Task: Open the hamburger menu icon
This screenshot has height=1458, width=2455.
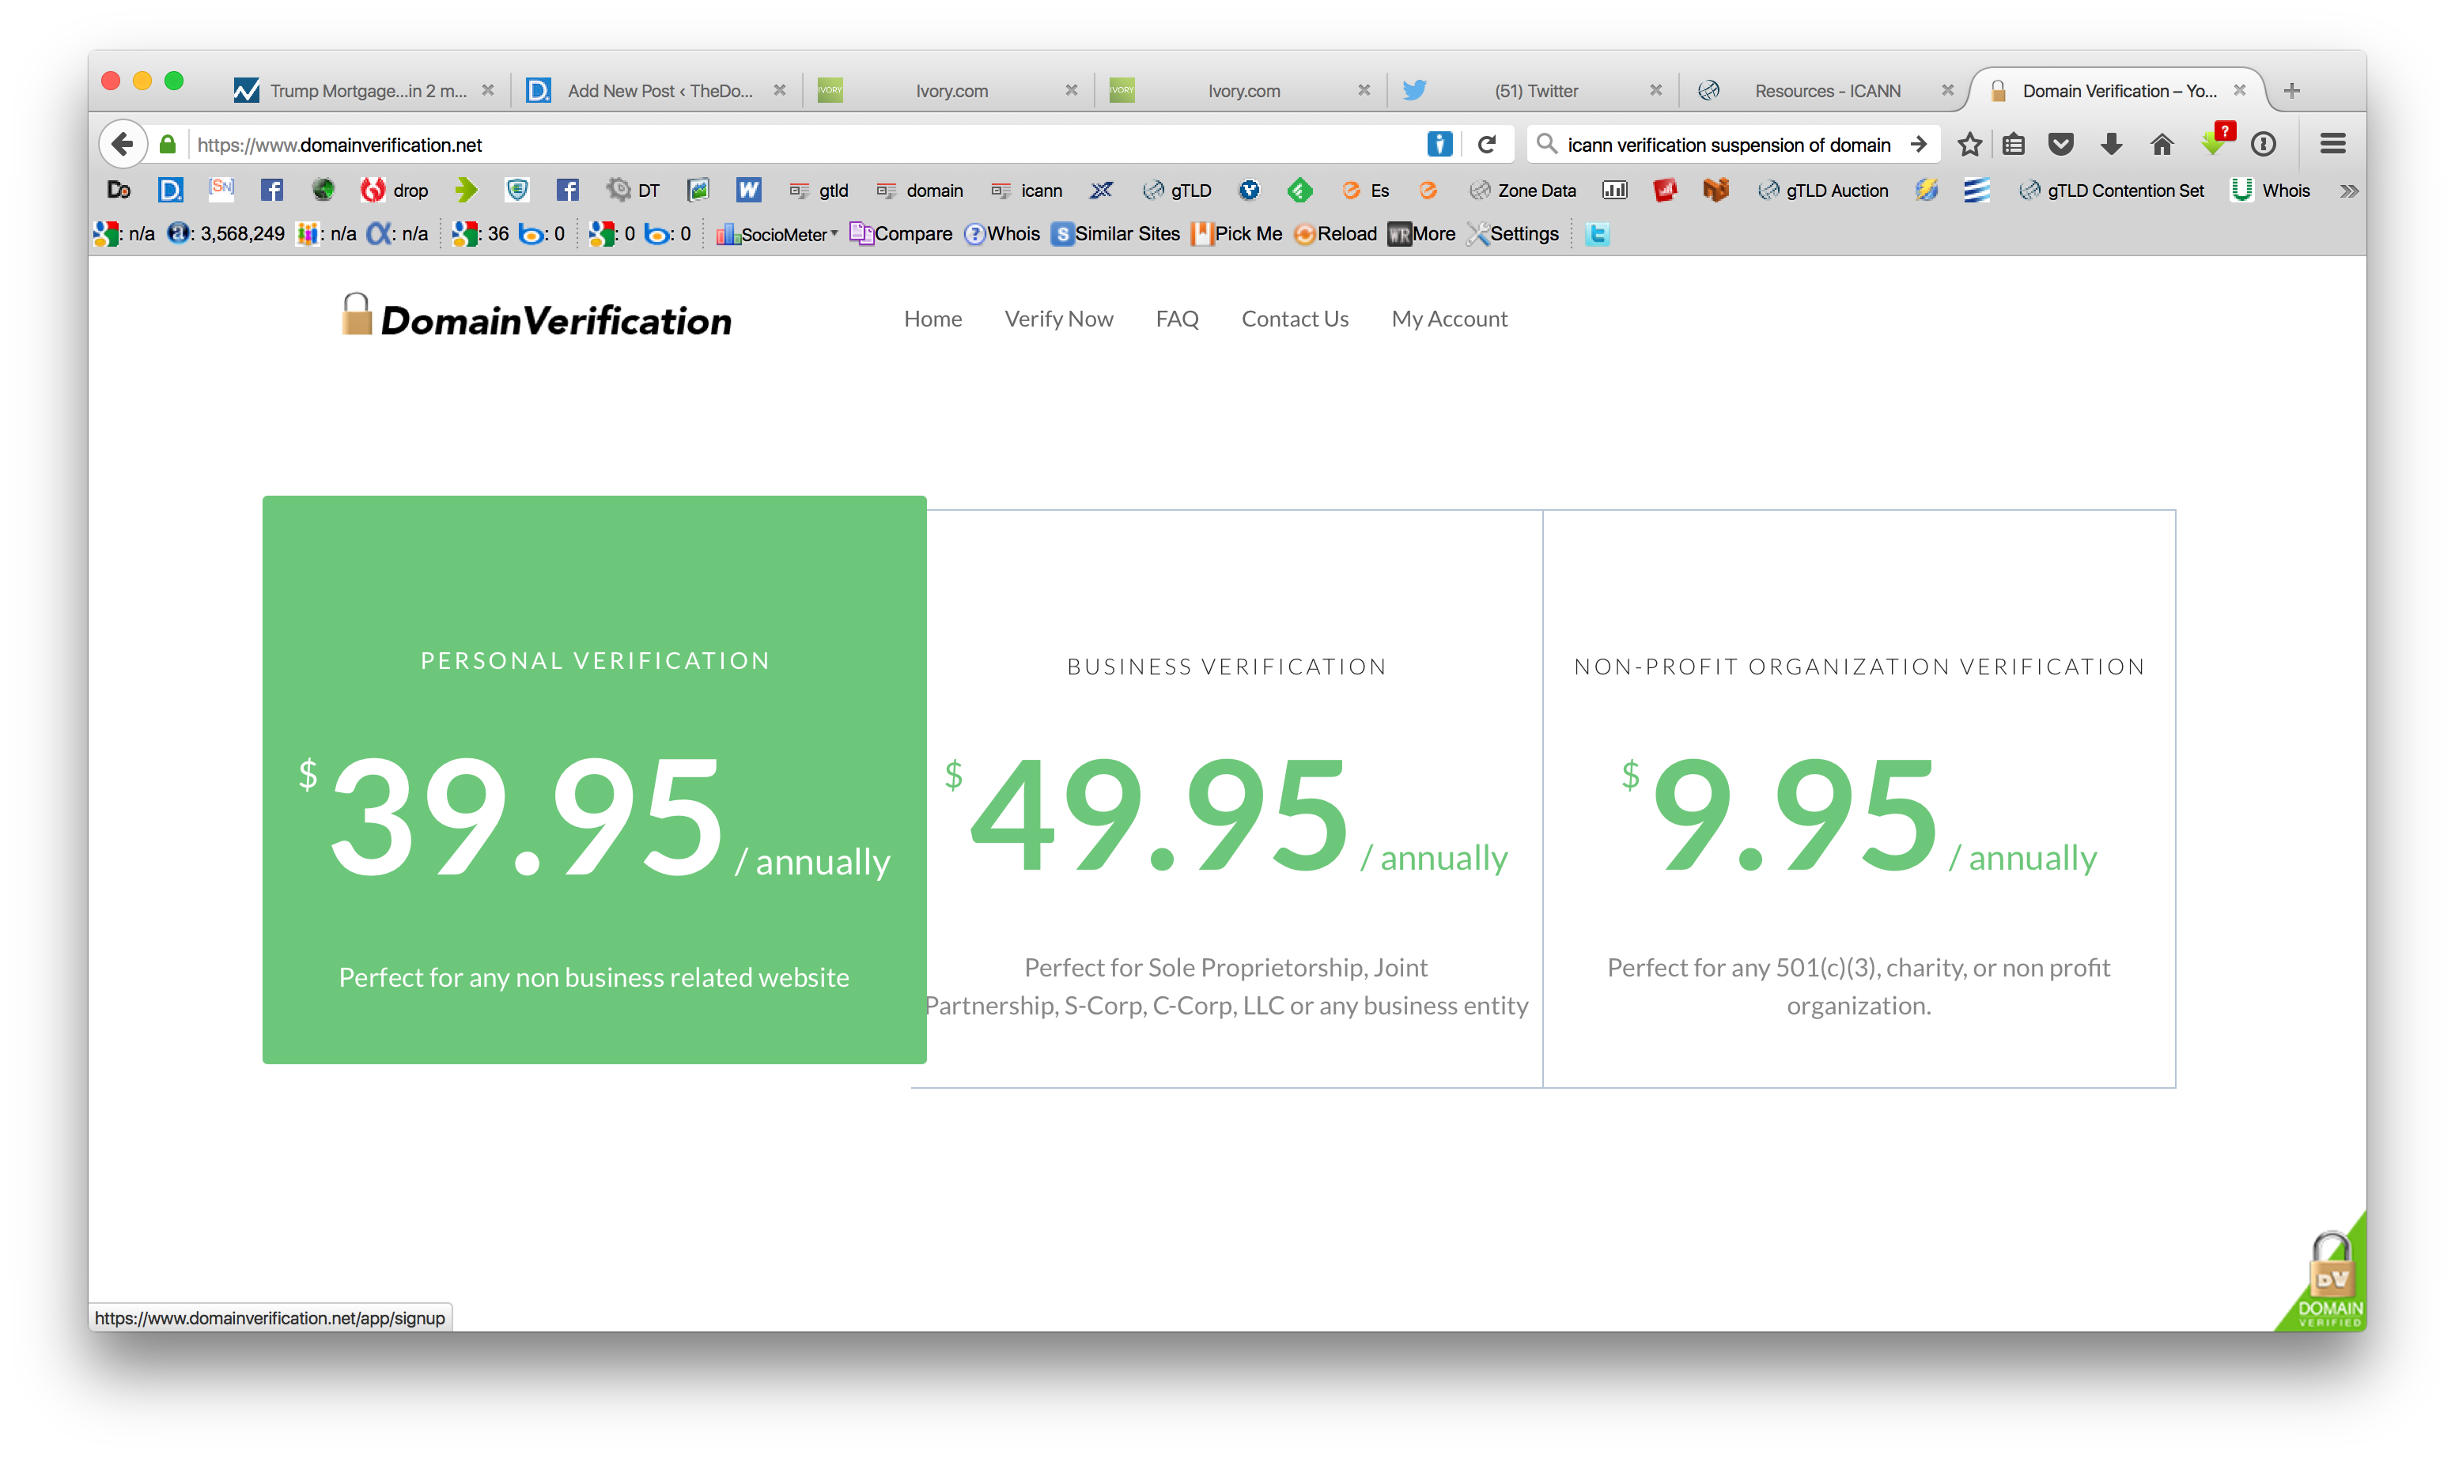Action: click(2332, 145)
